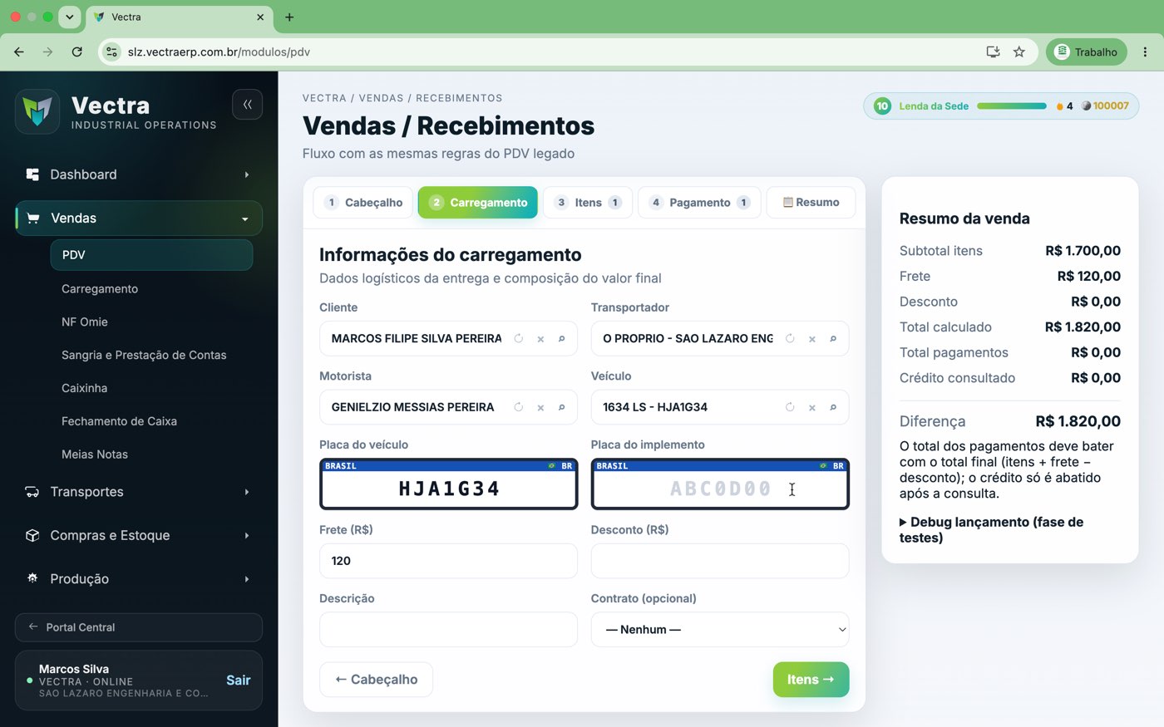Bookmark this page with the star icon
Viewport: 1164px width, 727px height.
tap(1018, 52)
